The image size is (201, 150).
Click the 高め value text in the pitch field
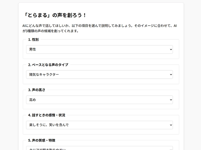(32, 100)
